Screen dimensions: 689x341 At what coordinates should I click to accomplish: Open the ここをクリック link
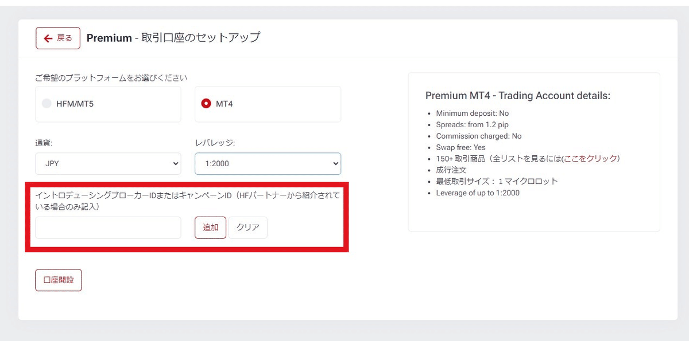591,158
